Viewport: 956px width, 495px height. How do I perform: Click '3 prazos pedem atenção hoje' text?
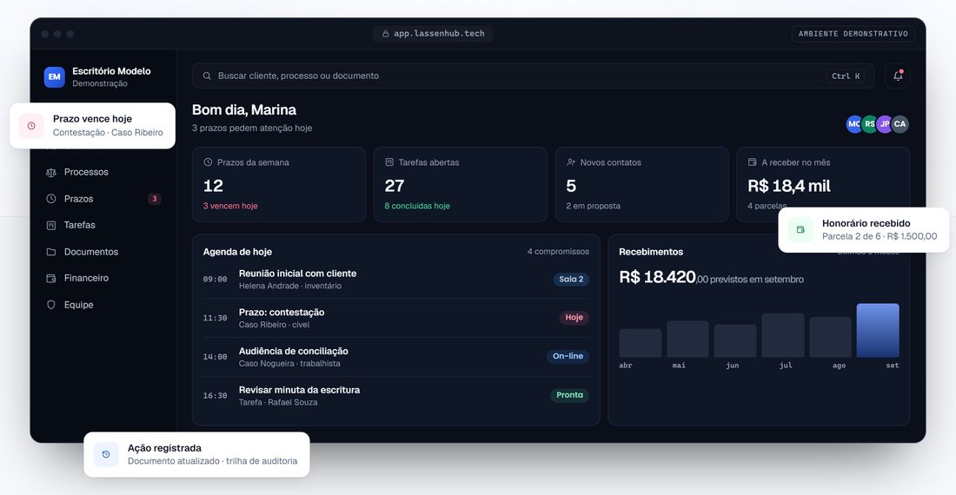tap(252, 128)
